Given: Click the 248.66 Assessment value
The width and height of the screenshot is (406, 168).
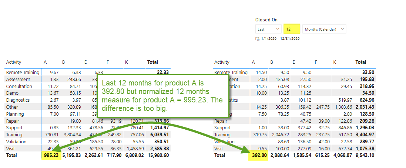Looking at the screenshot, I should (74, 79).
